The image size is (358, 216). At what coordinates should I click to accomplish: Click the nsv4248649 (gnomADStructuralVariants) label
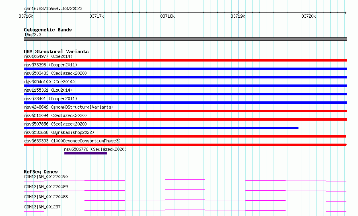(69, 107)
